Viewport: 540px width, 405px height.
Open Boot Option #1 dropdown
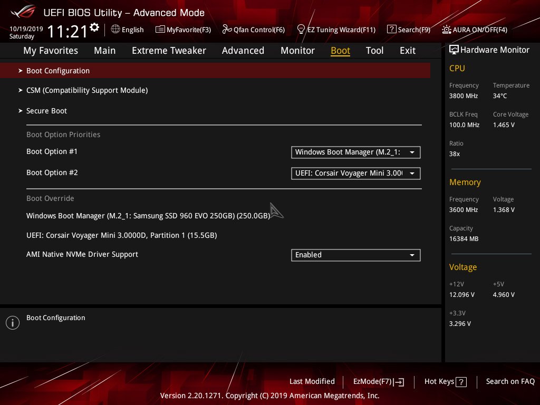tap(356, 152)
